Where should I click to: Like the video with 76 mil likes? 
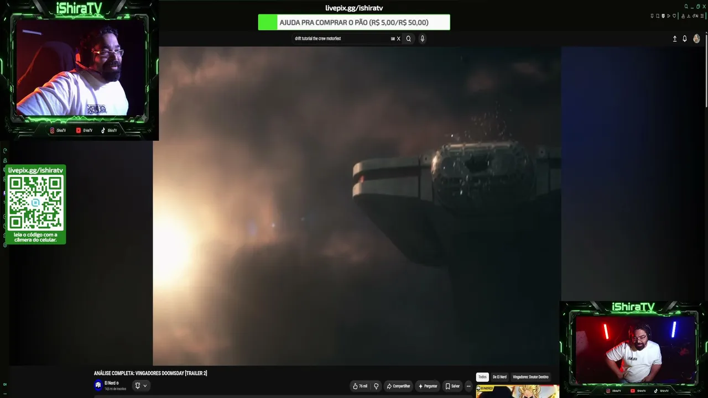pyautogui.click(x=360, y=386)
